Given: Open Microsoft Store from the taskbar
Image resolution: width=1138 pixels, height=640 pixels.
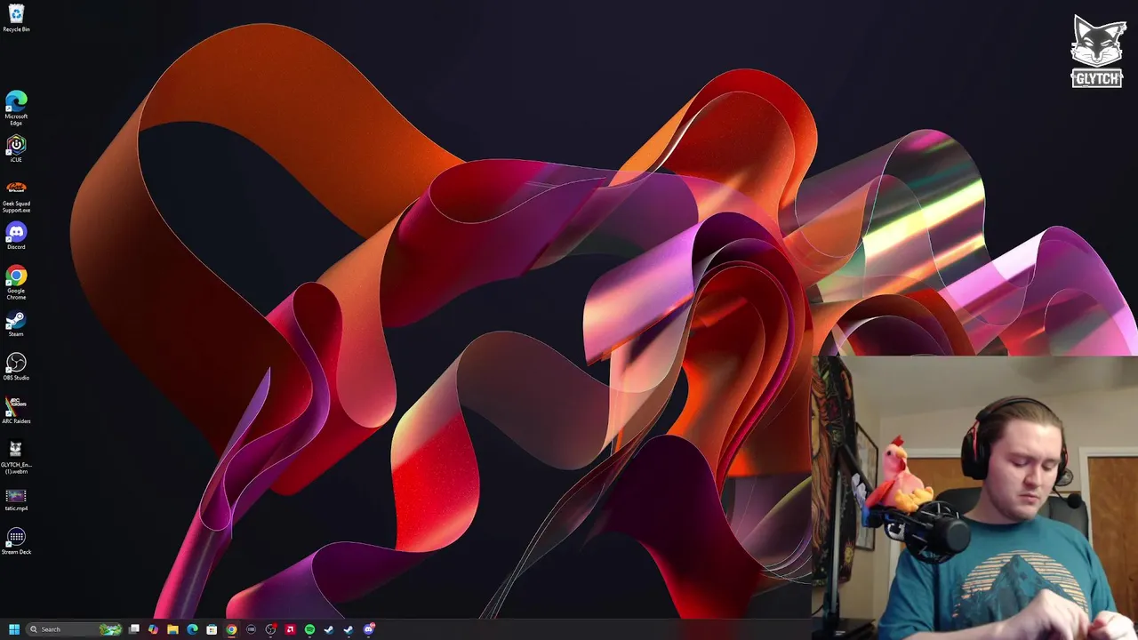Looking at the screenshot, I should pyautogui.click(x=212, y=629).
